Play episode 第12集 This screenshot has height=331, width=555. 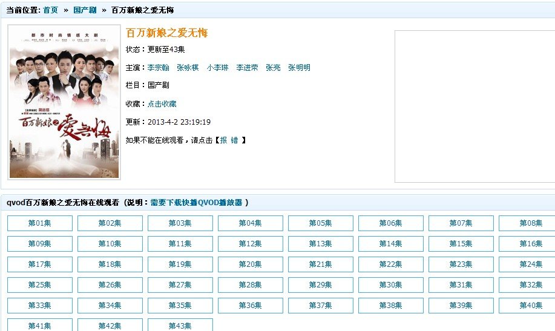[x=250, y=244]
